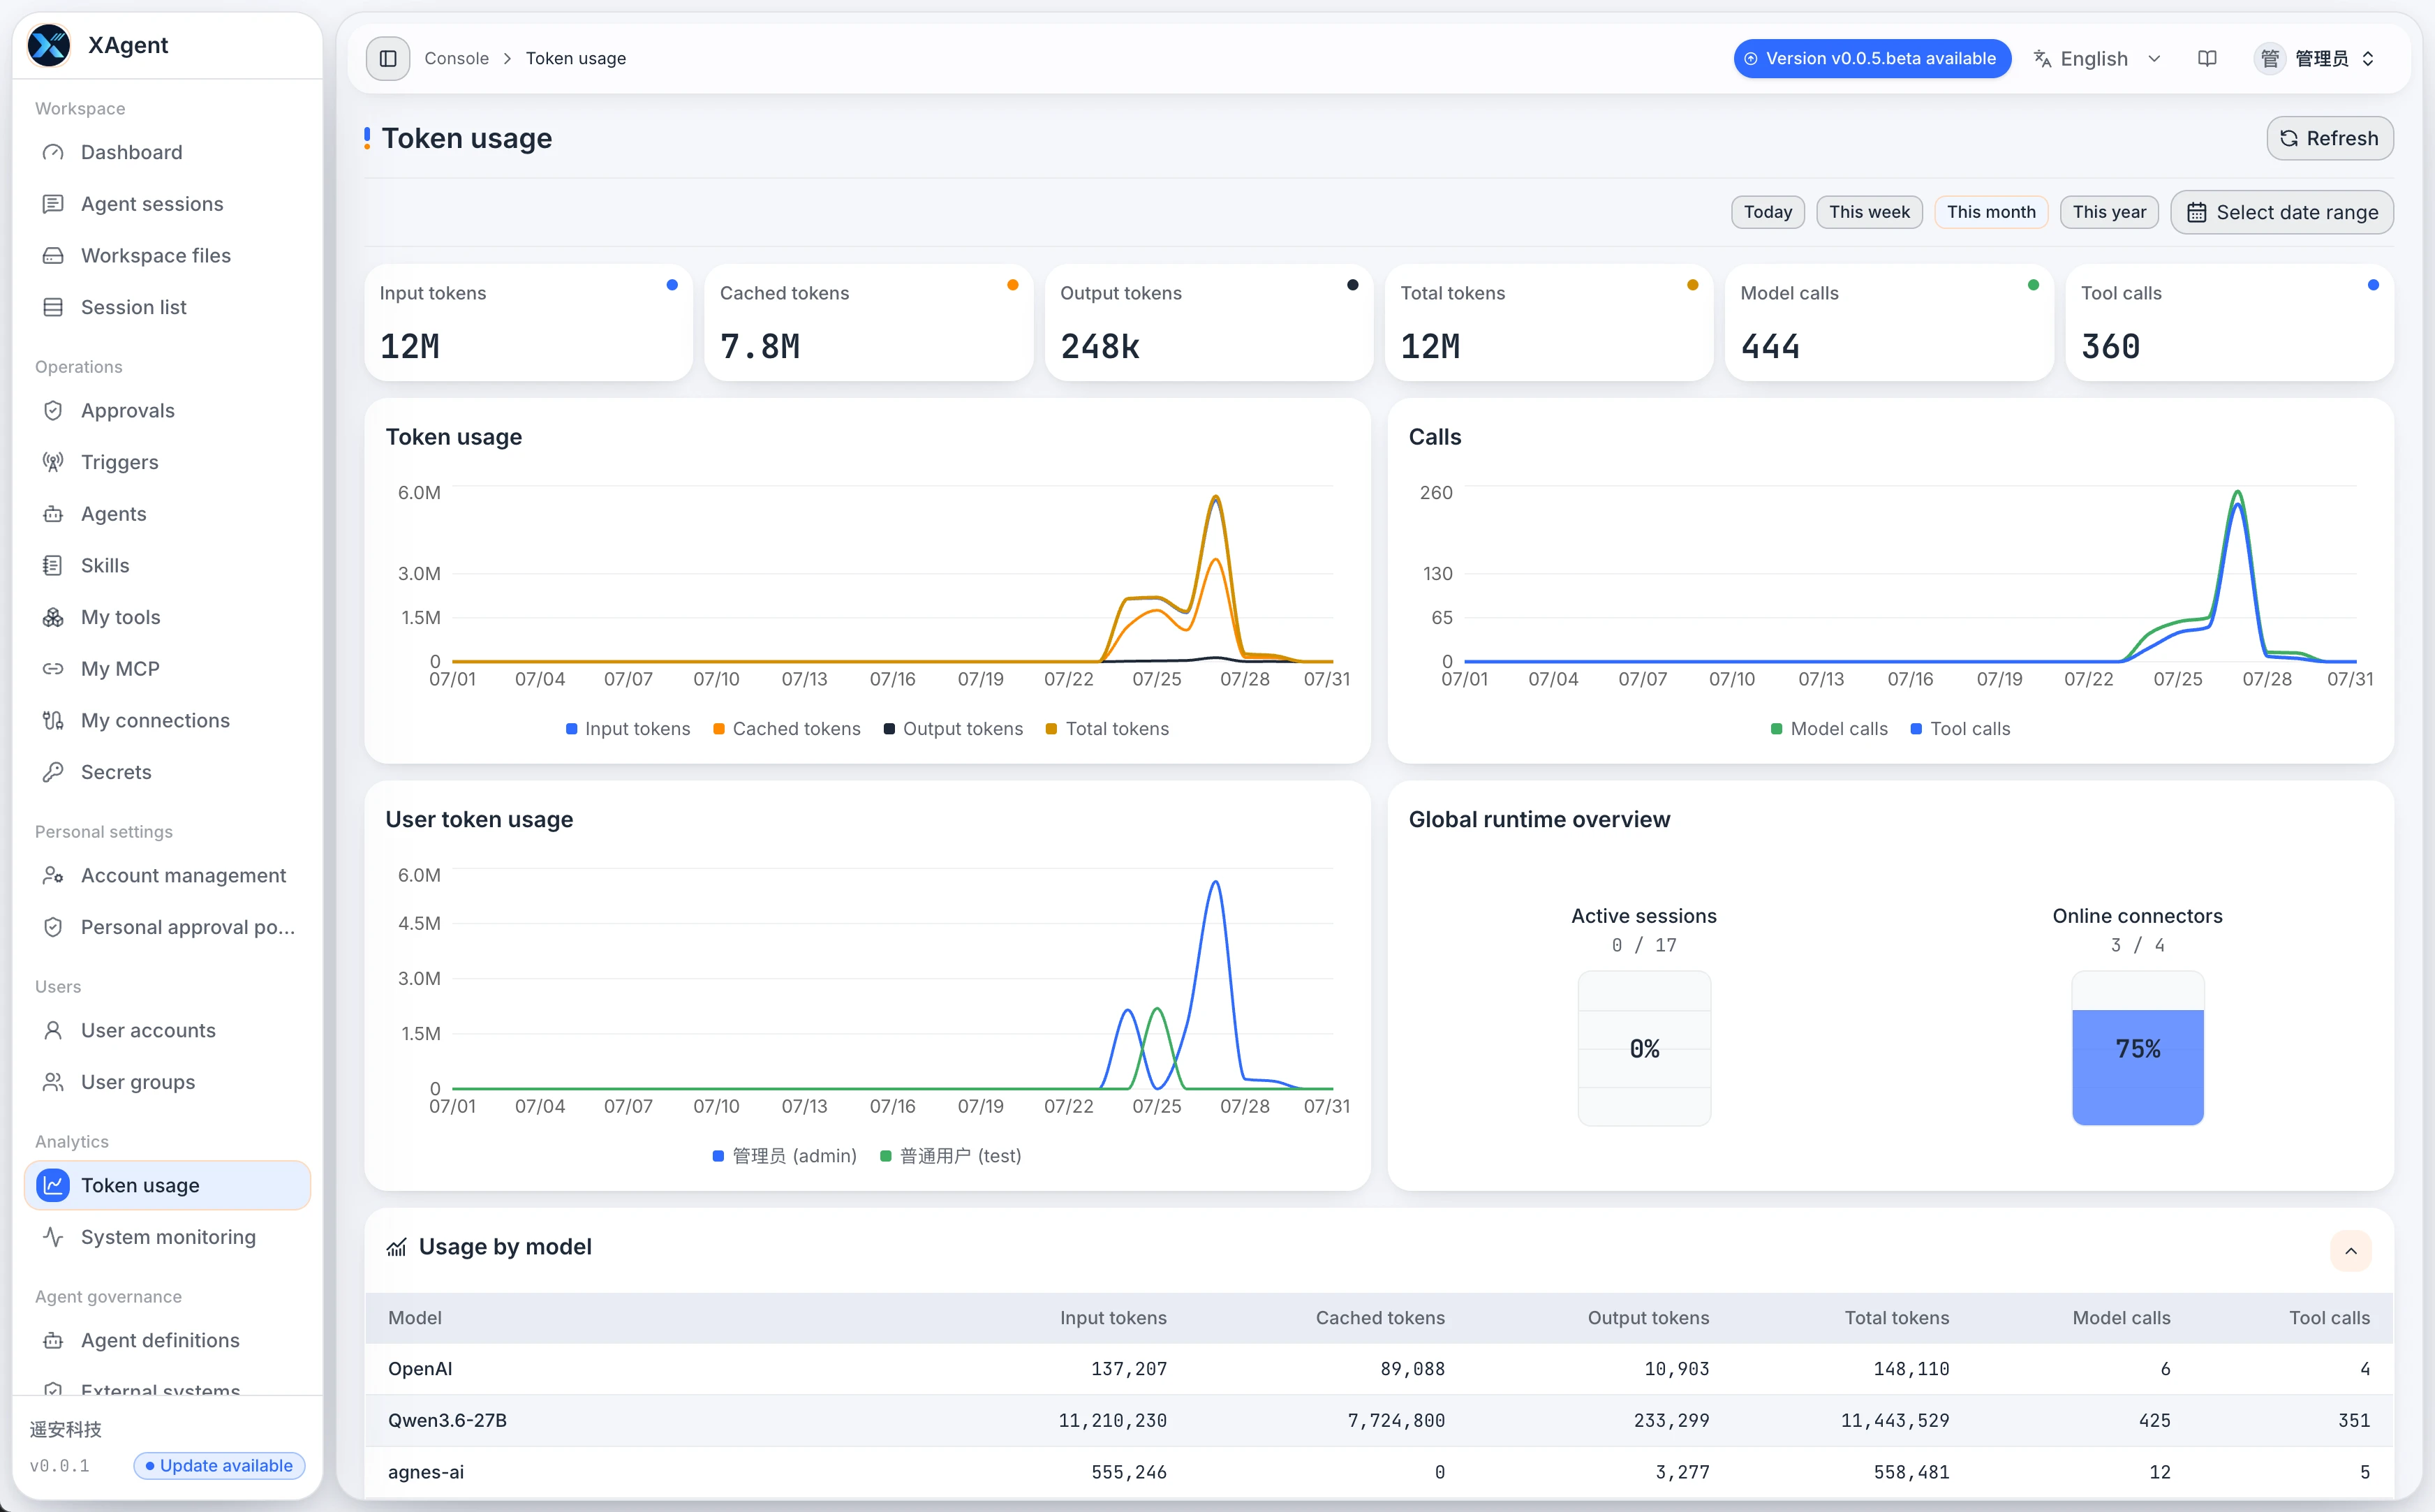Click the Cached tokens 7.8M card
This screenshot has height=1512, width=2435.
[868, 323]
